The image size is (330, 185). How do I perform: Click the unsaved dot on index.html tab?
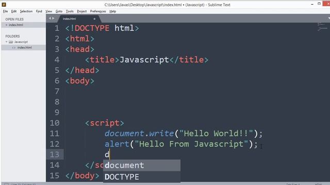(94, 19)
